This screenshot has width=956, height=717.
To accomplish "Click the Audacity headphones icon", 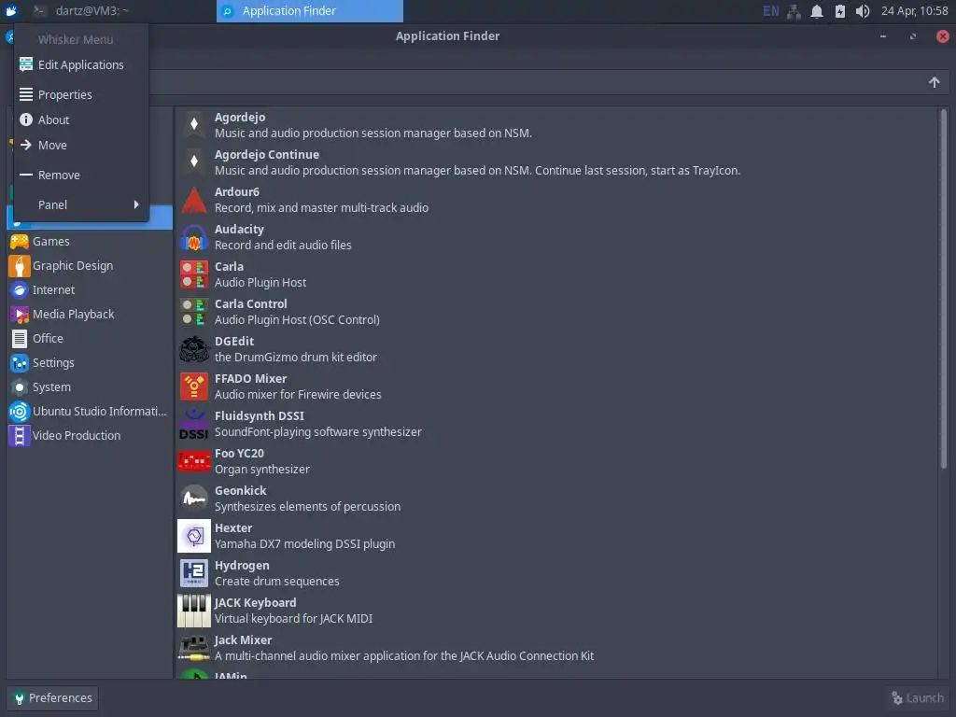I will click(x=194, y=237).
